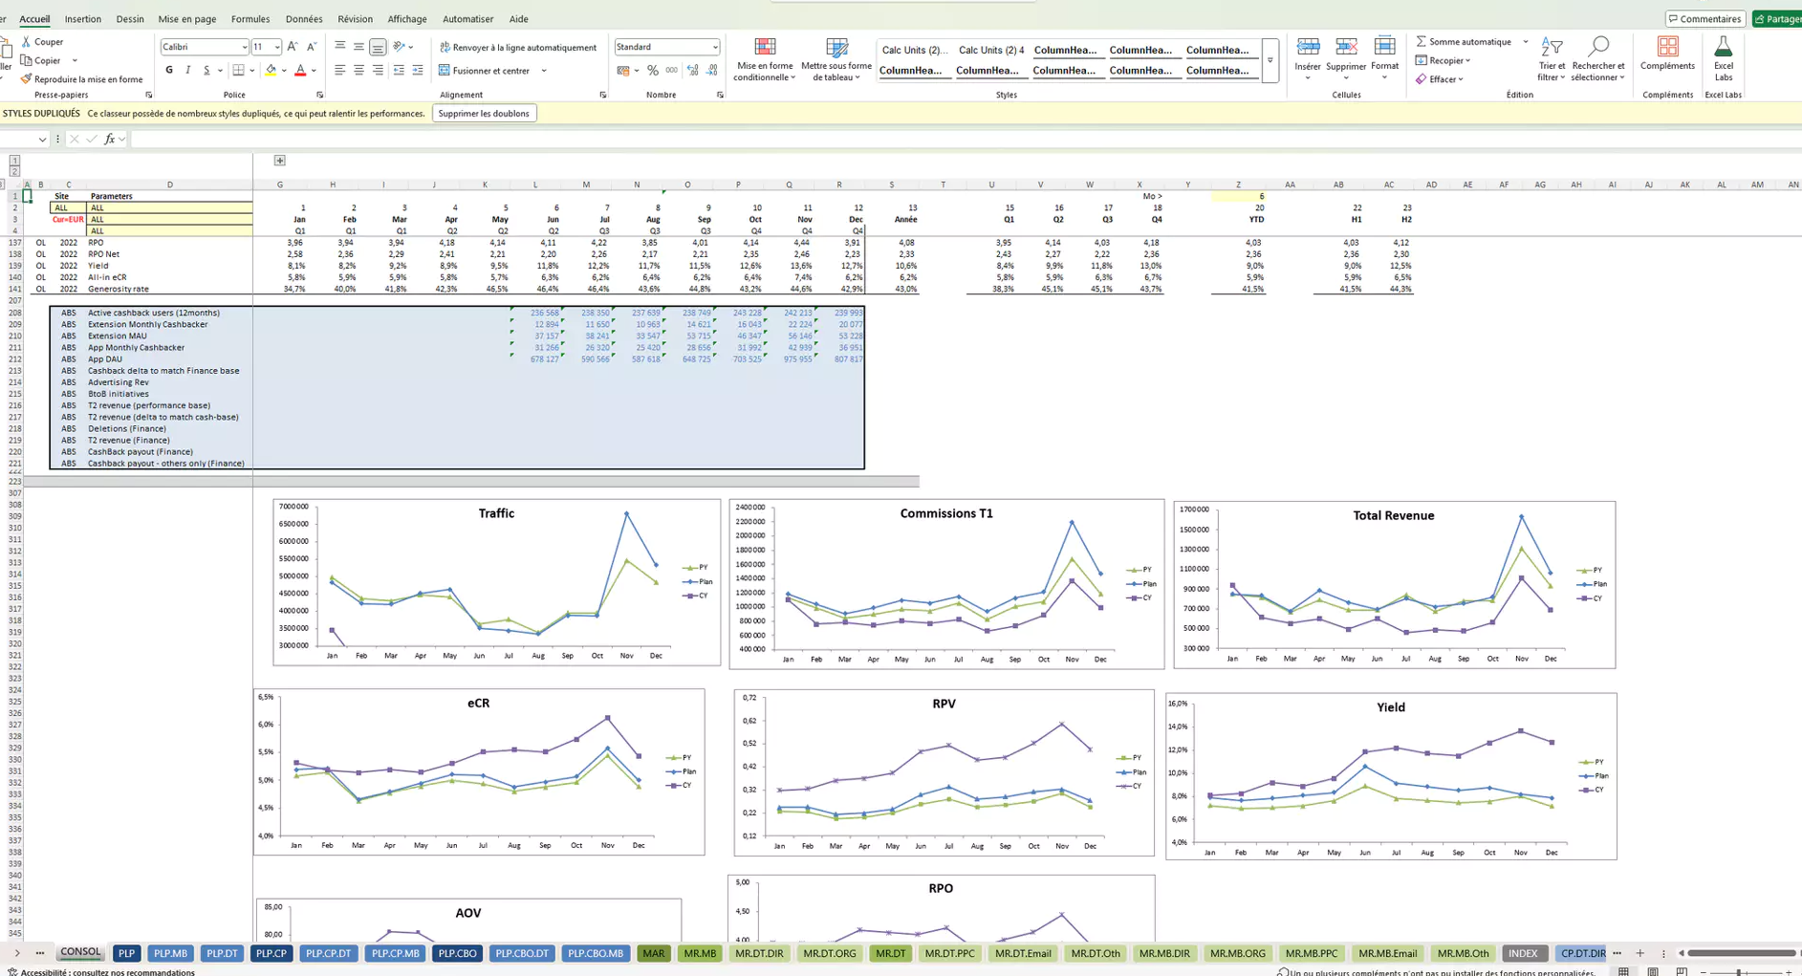This screenshot has height=976, width=1802.
Task: Click the Excel Labs flask icon
Action: pyautogui.click(x=1723, y=48)
